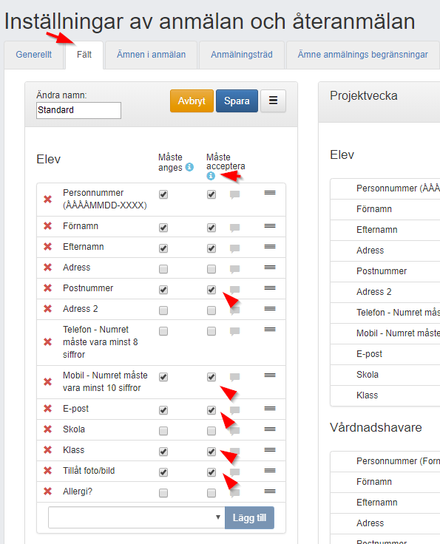Click drag handle on Klass row
Screen dimensions: 440x544
click(x=270, y=450)
